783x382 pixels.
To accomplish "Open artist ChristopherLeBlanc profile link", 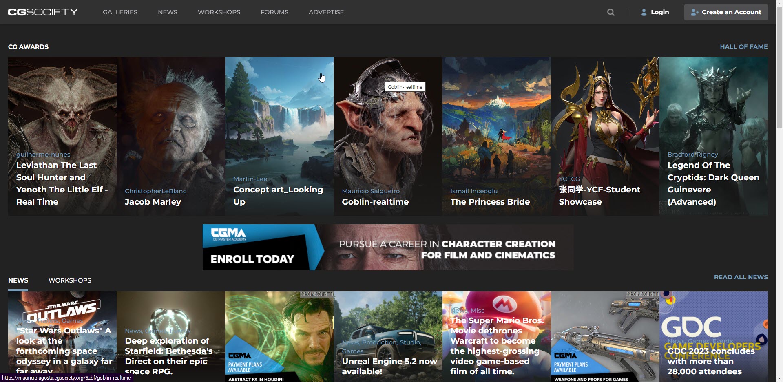I will point(155,191).
